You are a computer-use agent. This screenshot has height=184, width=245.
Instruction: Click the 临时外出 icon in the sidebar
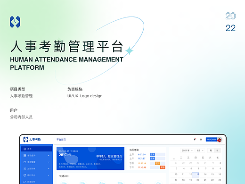24,175
